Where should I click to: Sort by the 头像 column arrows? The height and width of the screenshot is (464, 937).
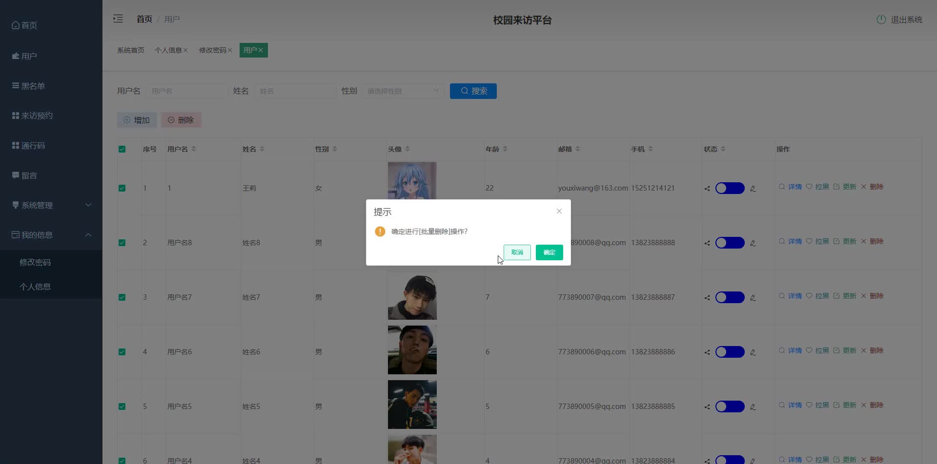click(x=407, y=149)
